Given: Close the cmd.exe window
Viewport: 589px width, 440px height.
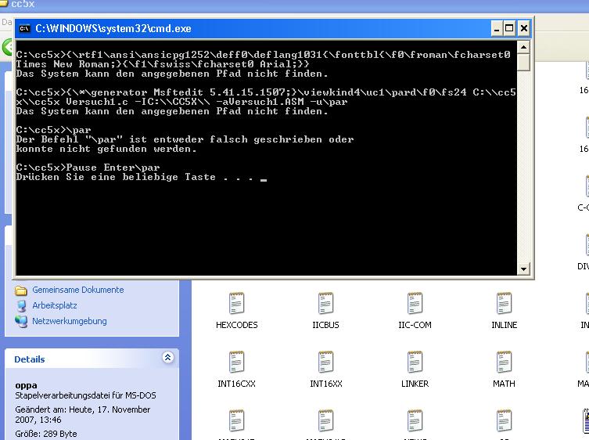Looking at the screenshot, I should pyautogui.click(x=523, y=29).
